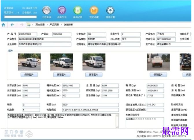Select 历史记录 in the breadcrumb path
This screenshot has width=194, height=140.
tap(40, 25)
